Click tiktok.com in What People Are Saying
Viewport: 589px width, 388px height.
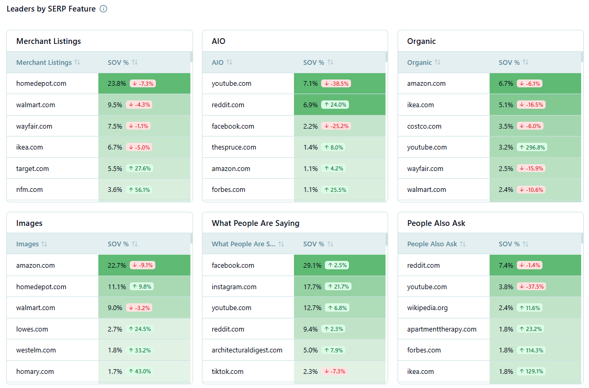[x=228, y=371]
